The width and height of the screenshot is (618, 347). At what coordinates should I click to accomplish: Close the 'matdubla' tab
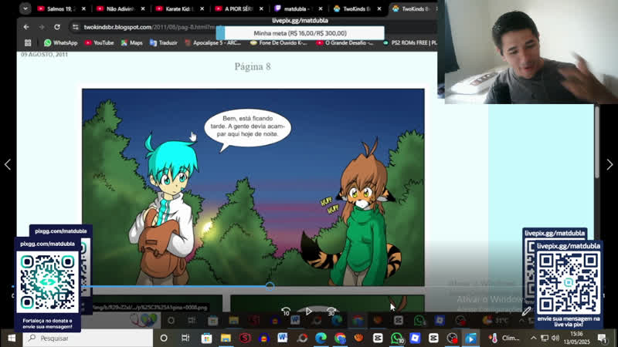(320, 8)
